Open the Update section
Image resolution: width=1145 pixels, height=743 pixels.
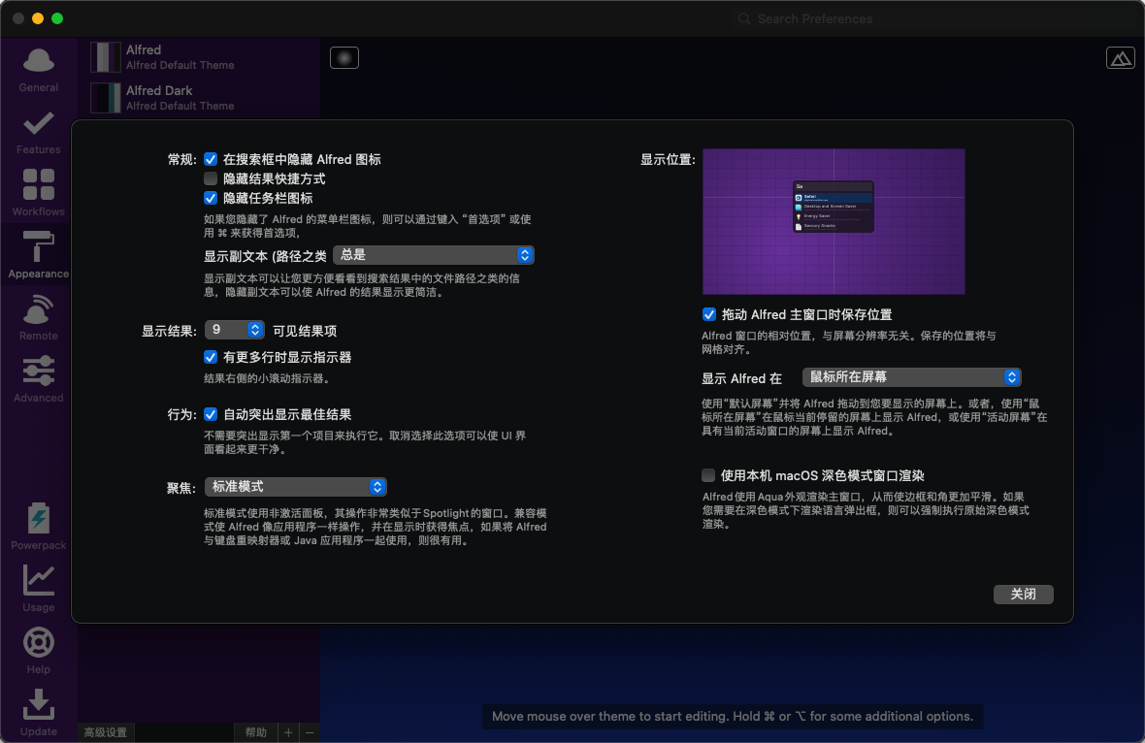pos(39,712)
